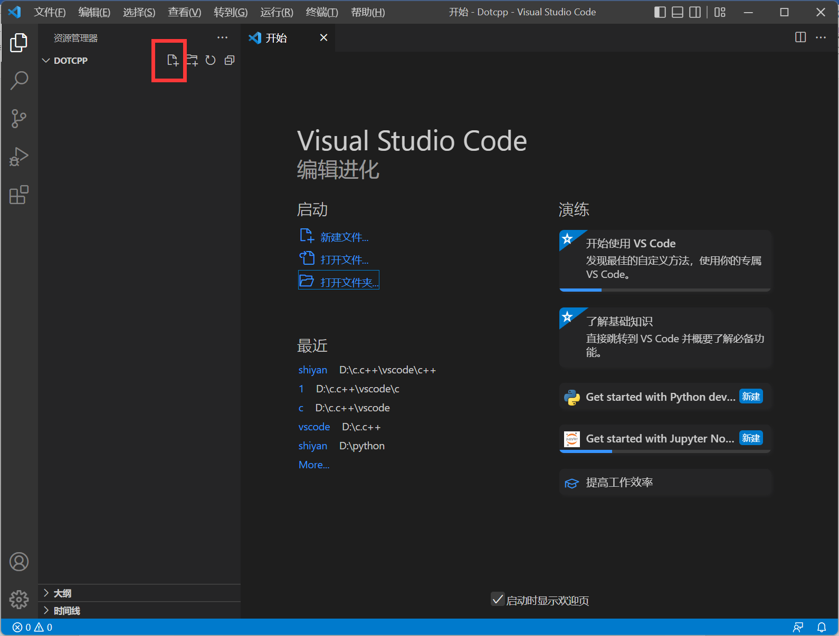Open the Source Control view
This screenshot has height=636, width=839.
click(19, 119)
